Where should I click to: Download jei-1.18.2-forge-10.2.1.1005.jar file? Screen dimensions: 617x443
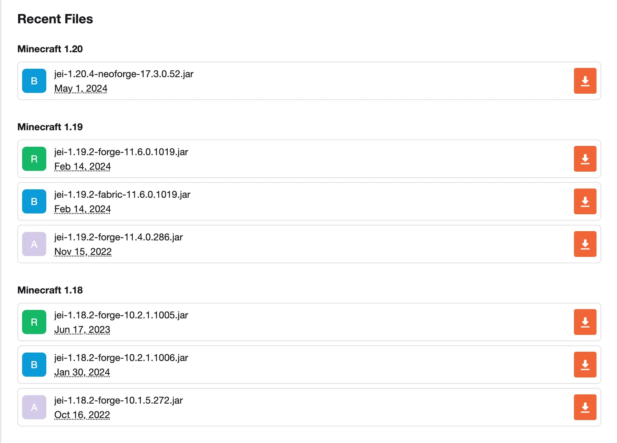pyautogui.click(x=585, y=322)
